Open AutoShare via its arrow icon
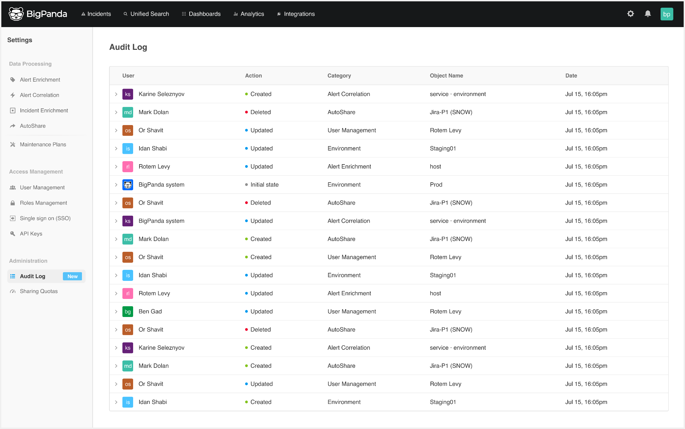Image resolution: width=685 pixels, height=429 pixels. click(x=13, y=126)
